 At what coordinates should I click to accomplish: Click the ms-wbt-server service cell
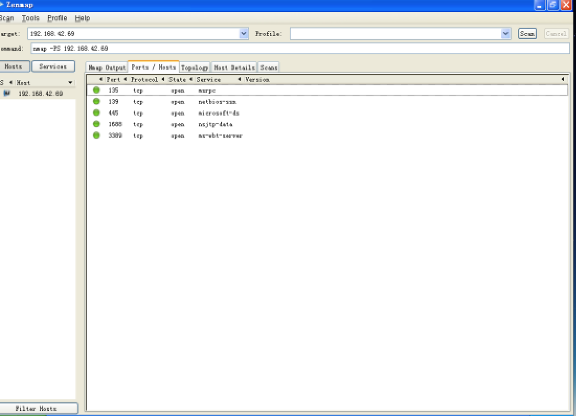coord(220,136)
